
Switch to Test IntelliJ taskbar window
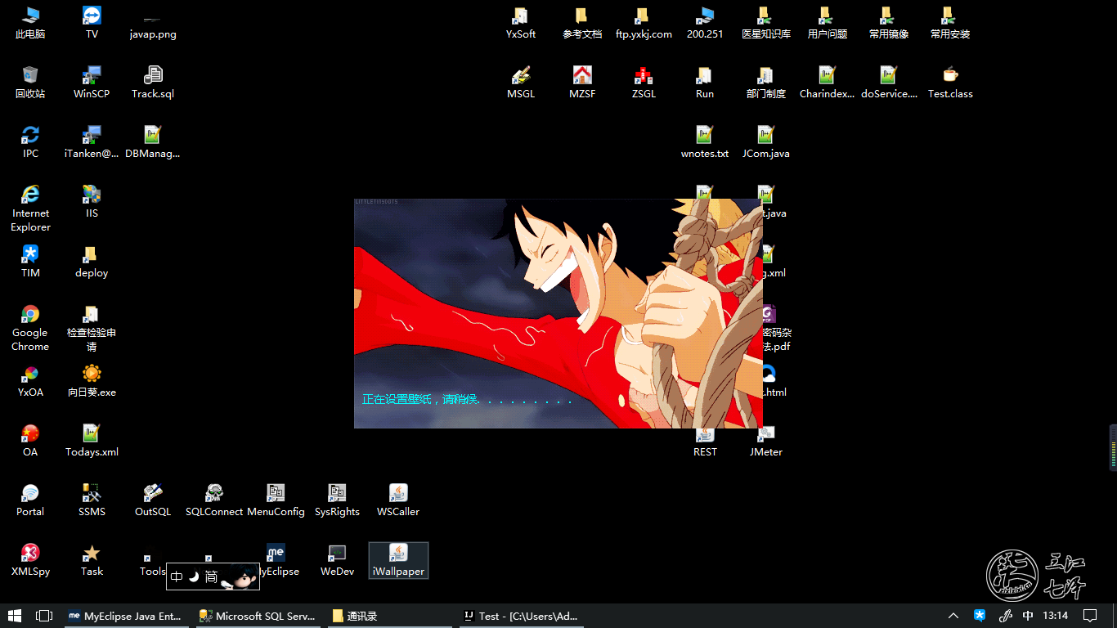(521, 616)
